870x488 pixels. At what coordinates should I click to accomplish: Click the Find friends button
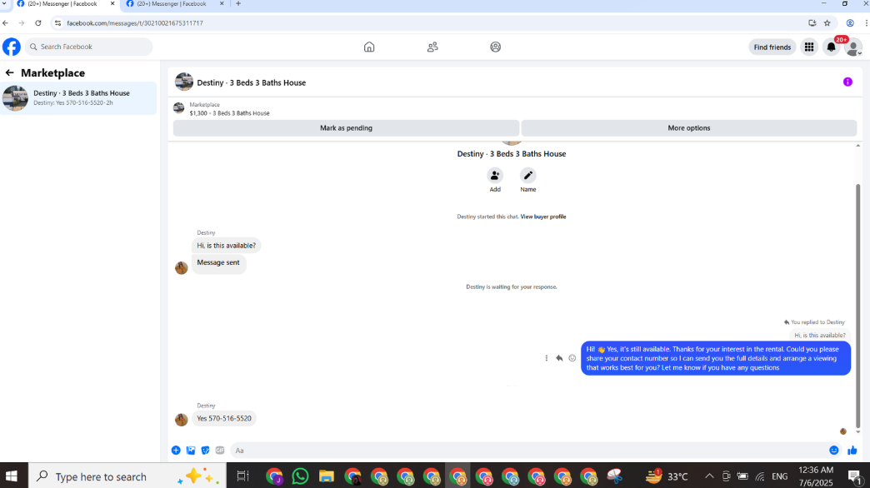pos(772,47)
